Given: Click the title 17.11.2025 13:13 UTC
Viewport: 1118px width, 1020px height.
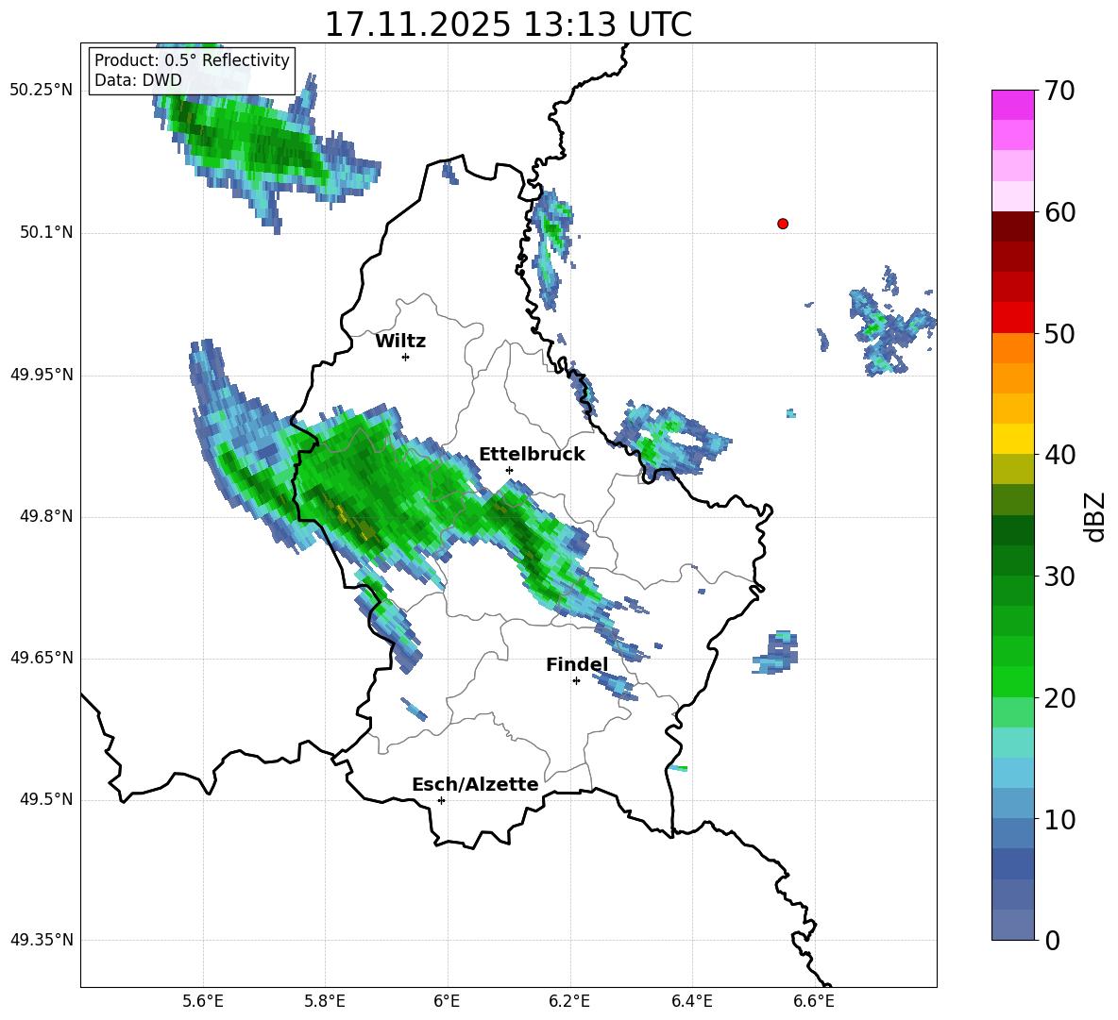Looking at the screenshot, I should pyautogui.click(x=508, y=25).
